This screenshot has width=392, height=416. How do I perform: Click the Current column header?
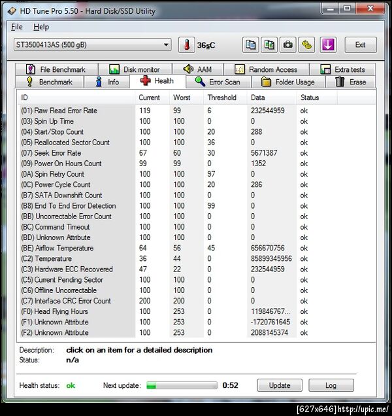click(152, 97)
